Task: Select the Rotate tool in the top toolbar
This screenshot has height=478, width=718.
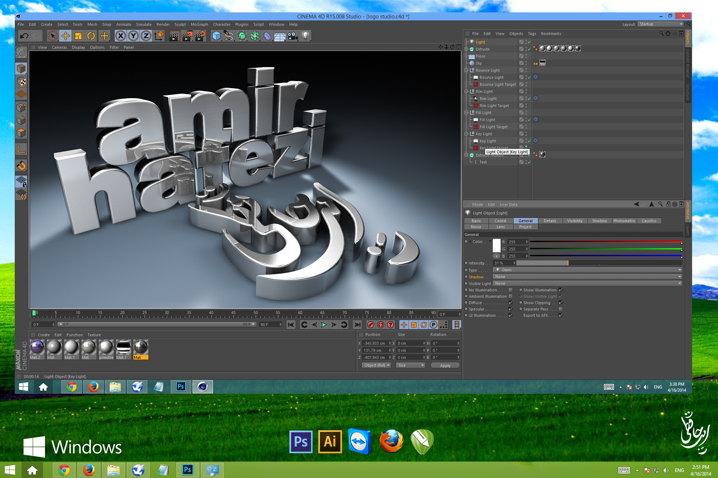Action: (91, 36)
